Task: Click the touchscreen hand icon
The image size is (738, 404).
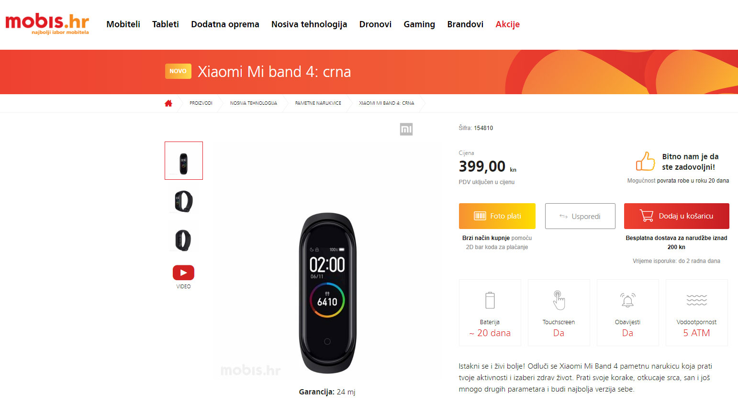Action: [x=559, y=300]
